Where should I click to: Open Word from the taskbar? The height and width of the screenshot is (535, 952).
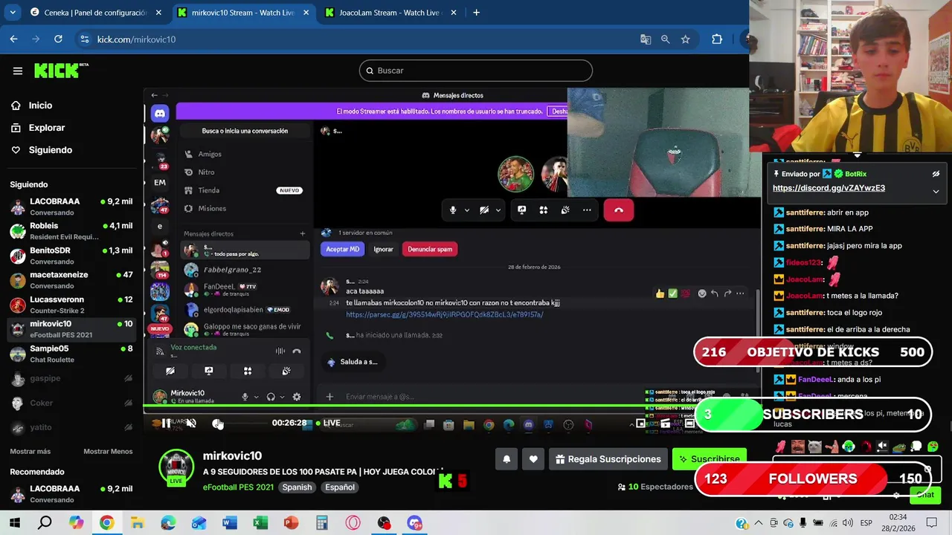click(x=230, y=523)
